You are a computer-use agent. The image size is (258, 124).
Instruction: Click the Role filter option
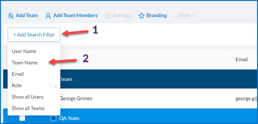coord(17,86)
